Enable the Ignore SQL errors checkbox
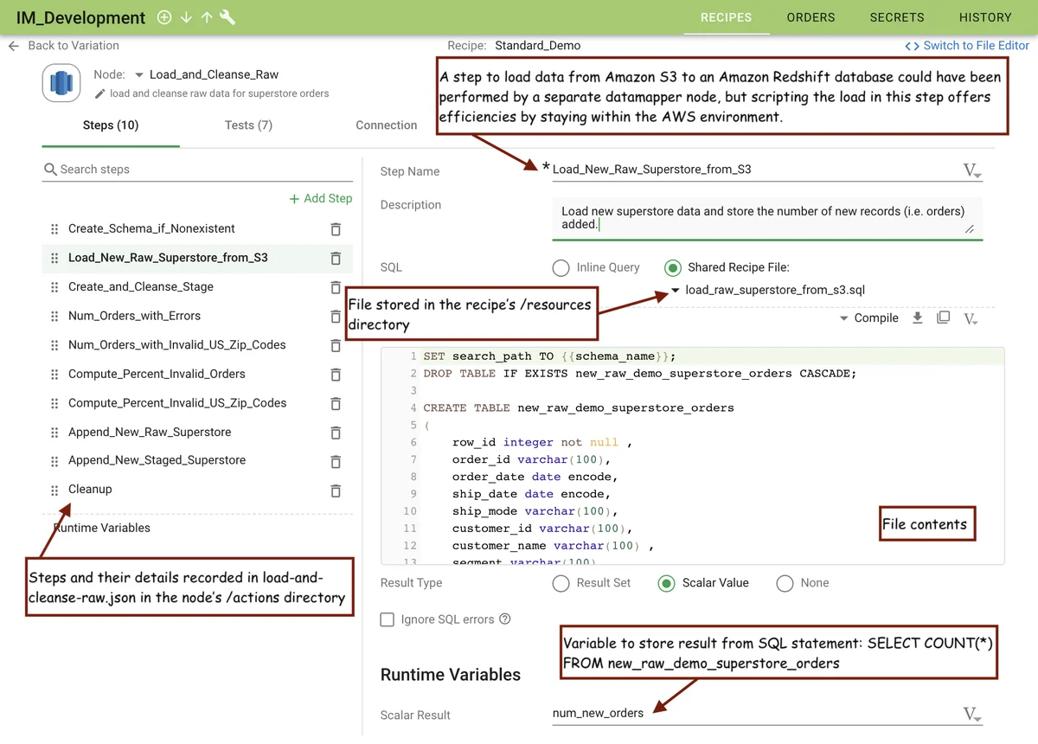Screen dimensions: 1038x744 tap(387, 619)
